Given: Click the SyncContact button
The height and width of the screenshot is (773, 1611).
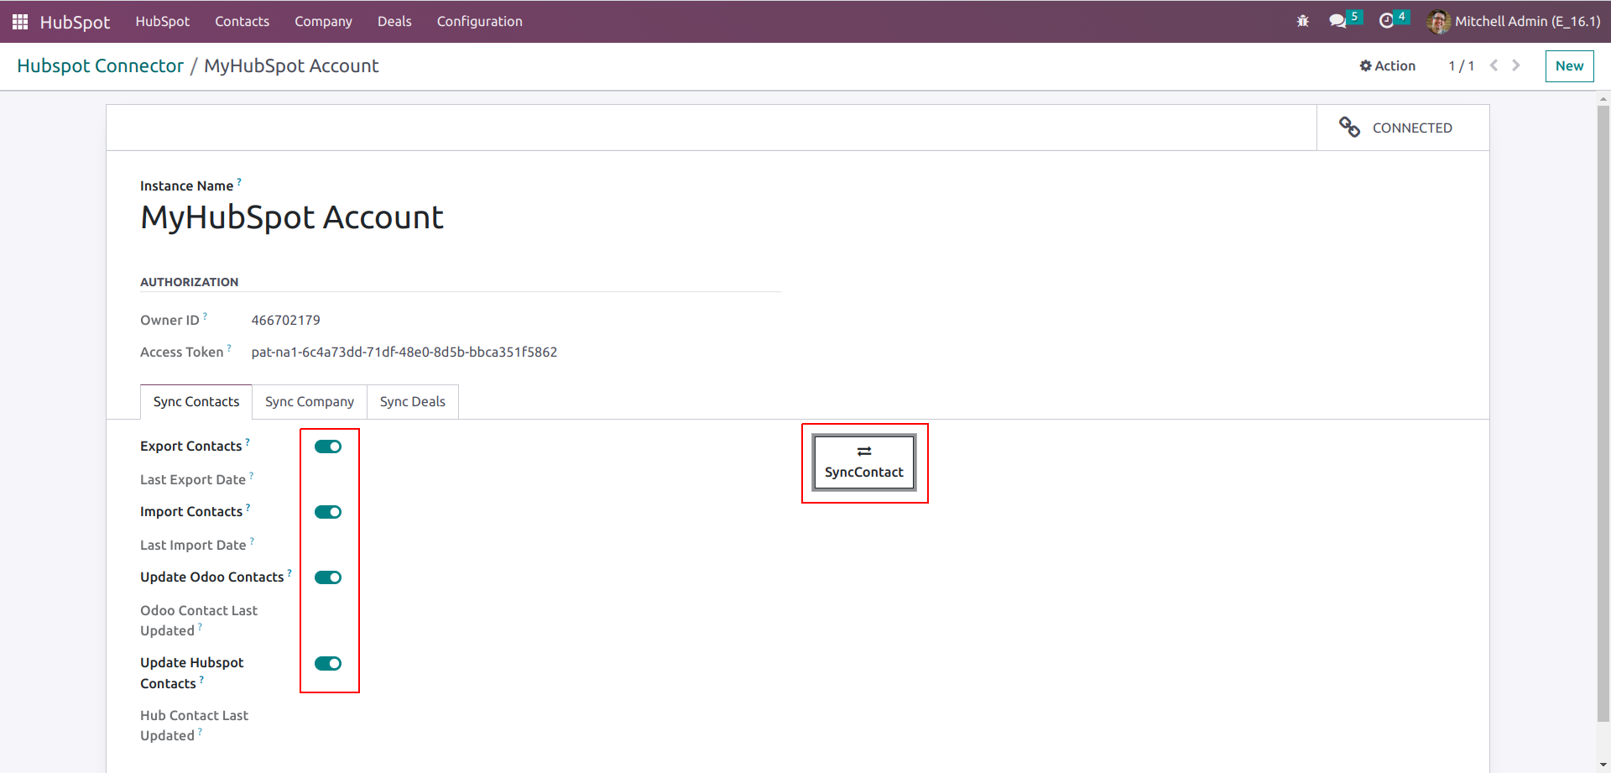Looking at the screenshot, I should [x=864, y=462].
